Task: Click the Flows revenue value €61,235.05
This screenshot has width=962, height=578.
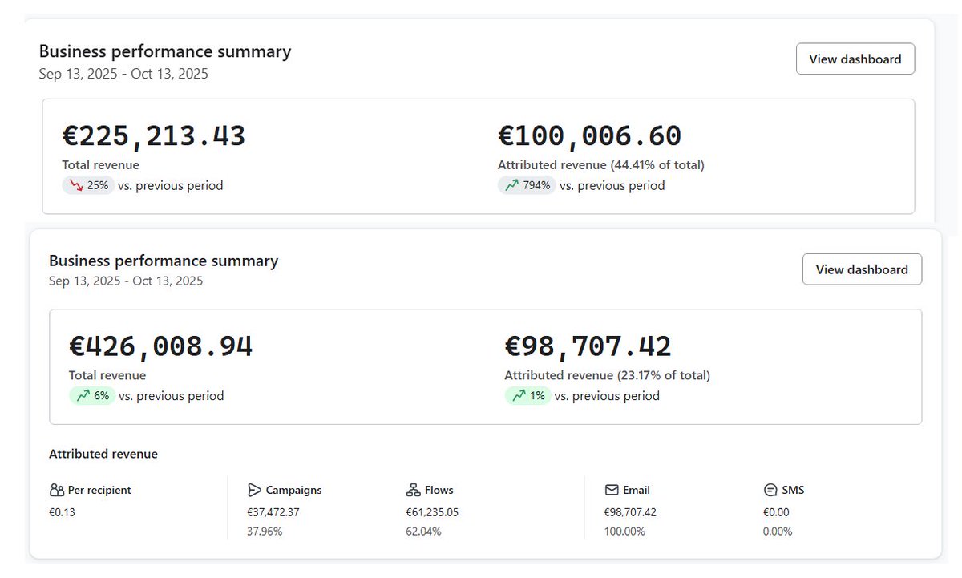Action: click(432, 512)
